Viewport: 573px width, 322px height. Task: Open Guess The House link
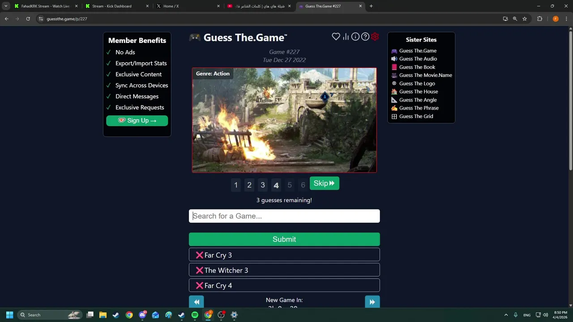coord(419,92)
